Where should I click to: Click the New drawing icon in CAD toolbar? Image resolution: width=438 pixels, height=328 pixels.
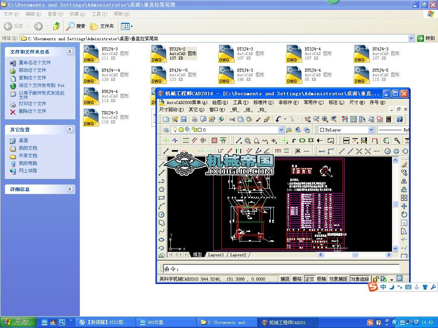166,119
